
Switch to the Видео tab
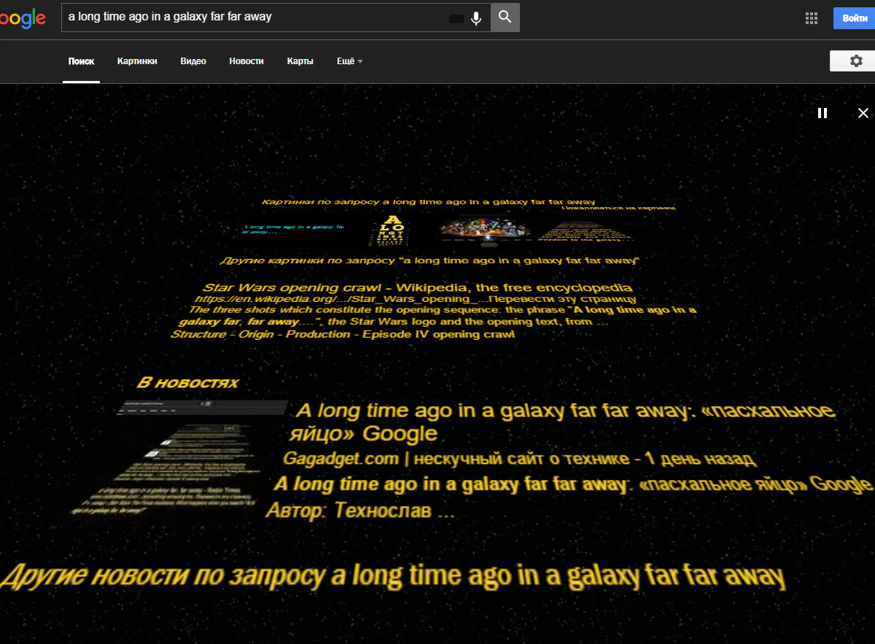193,61
